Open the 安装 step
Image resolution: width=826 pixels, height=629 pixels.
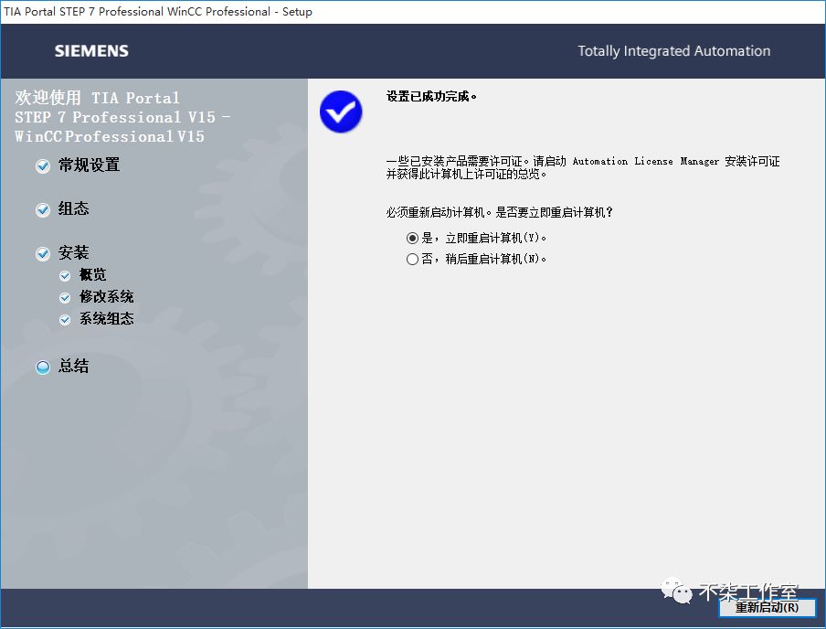[74, 252]
